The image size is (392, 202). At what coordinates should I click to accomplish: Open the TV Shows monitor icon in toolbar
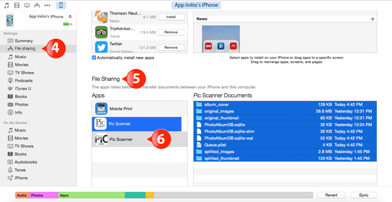[27, 5]
